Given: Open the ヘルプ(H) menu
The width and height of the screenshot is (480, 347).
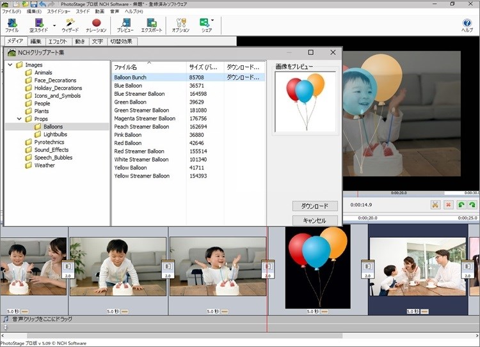Looking at the screenshot, I should (x=134, y=12).
